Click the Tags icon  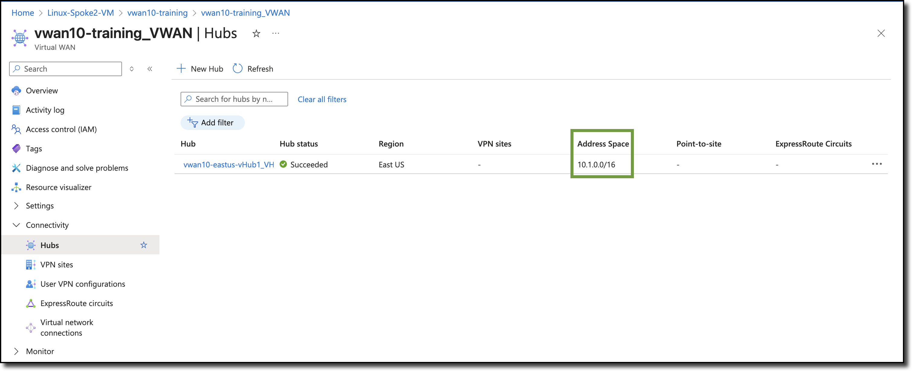click(x=16, y=148)
